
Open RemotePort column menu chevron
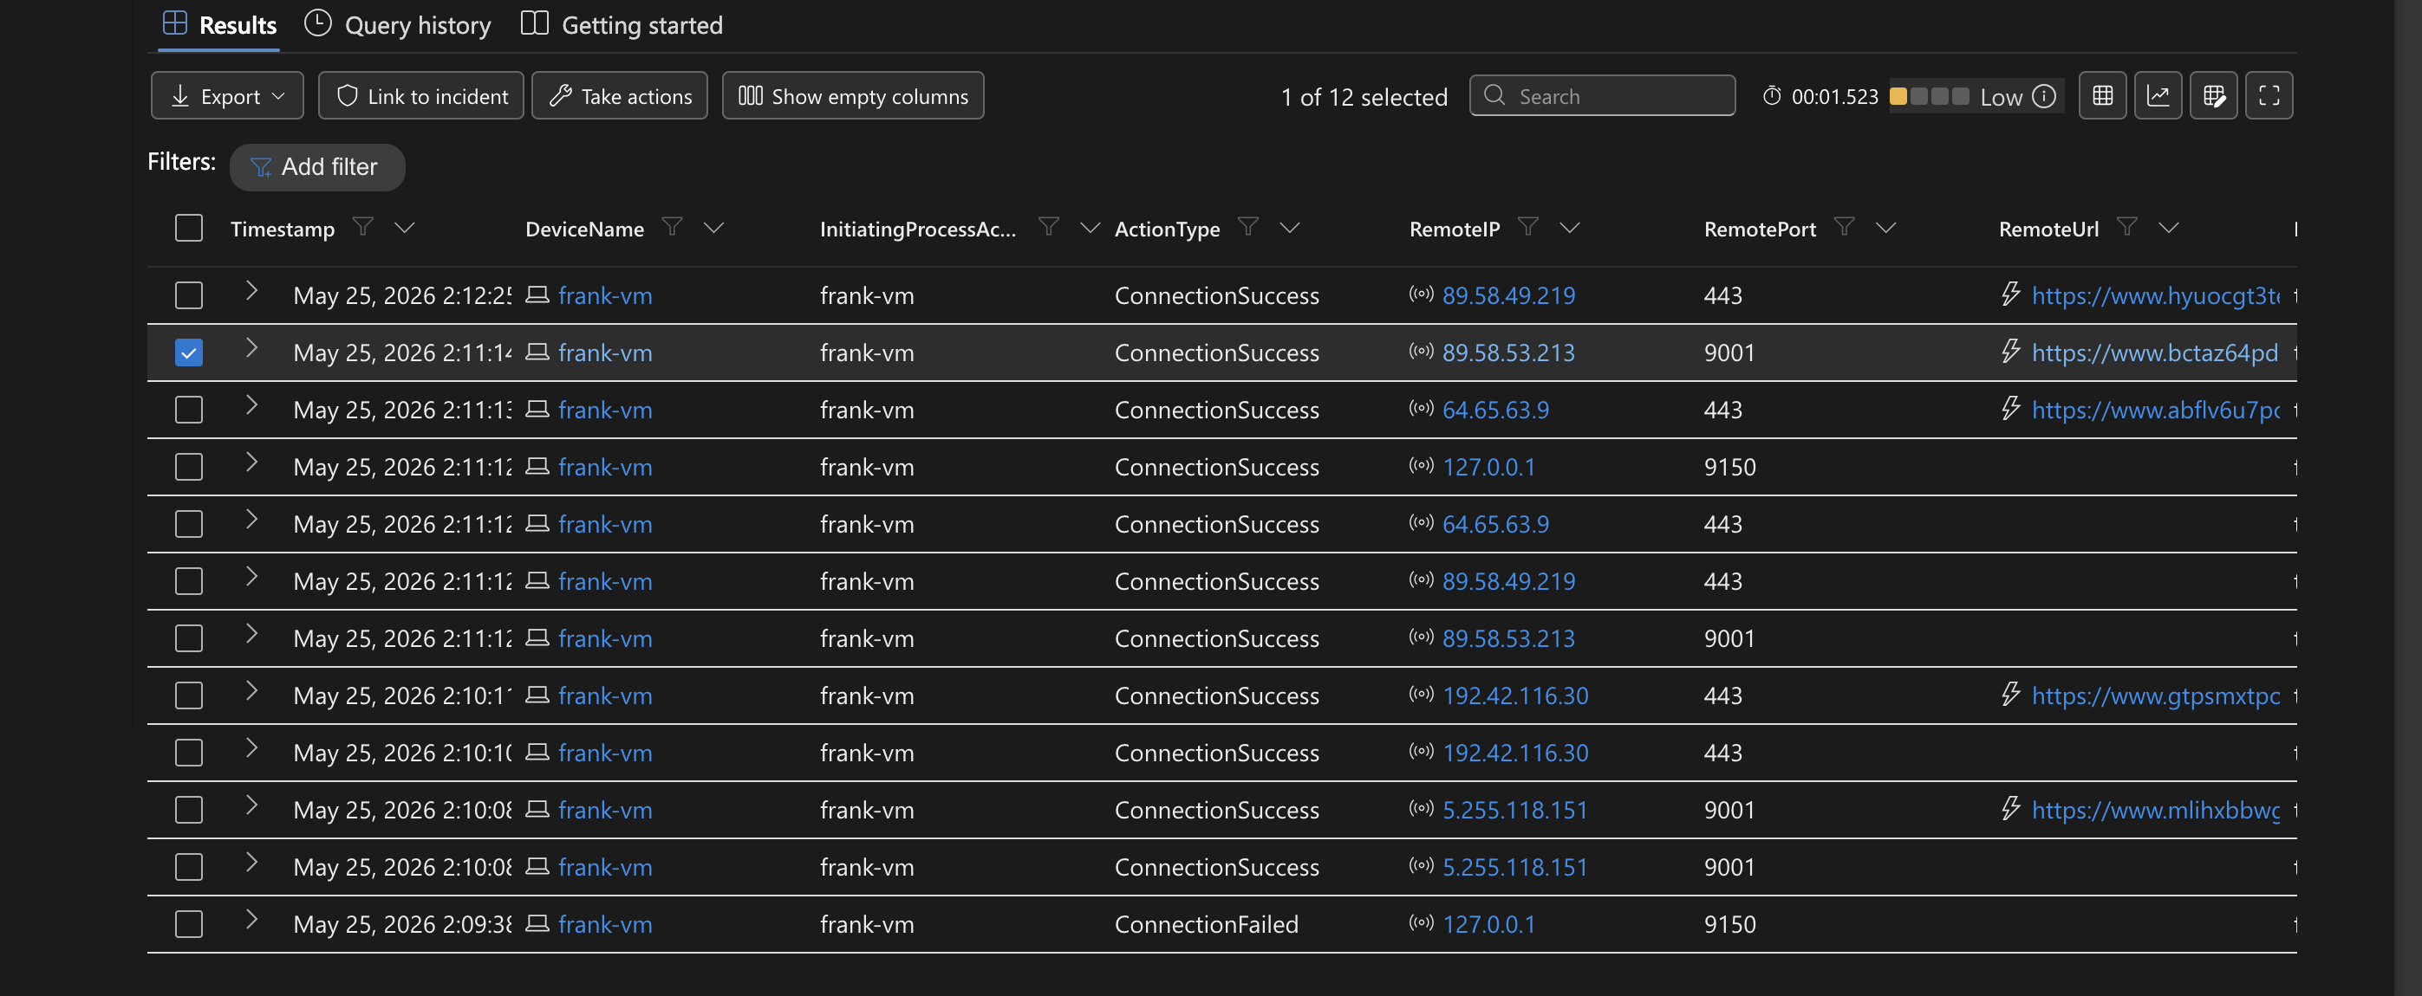[x=1886, y=228]
